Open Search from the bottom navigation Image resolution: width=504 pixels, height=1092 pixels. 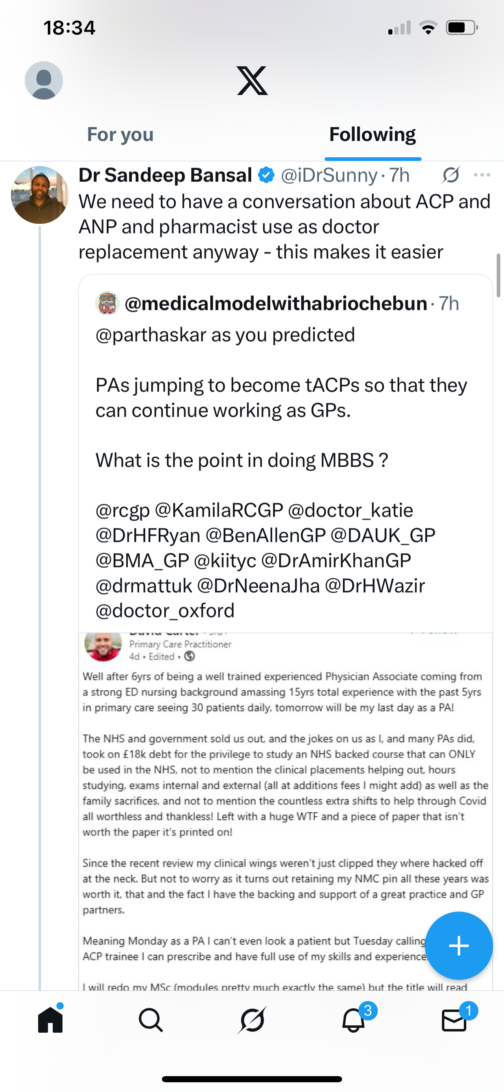pos(151,1020)
